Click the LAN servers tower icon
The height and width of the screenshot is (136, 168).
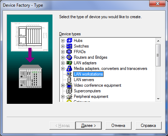tap(69, 80)
